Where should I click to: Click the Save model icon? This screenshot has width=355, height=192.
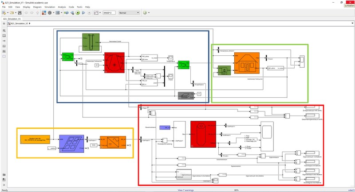click(x=20, y=13)
